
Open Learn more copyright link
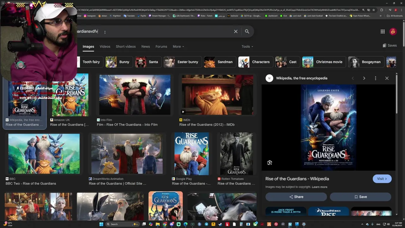pyautogui.click(x=320, y=187)
